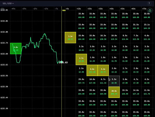Click the 2.8x $3.52 cell
The image size is (155, 117).
point(136,70)
